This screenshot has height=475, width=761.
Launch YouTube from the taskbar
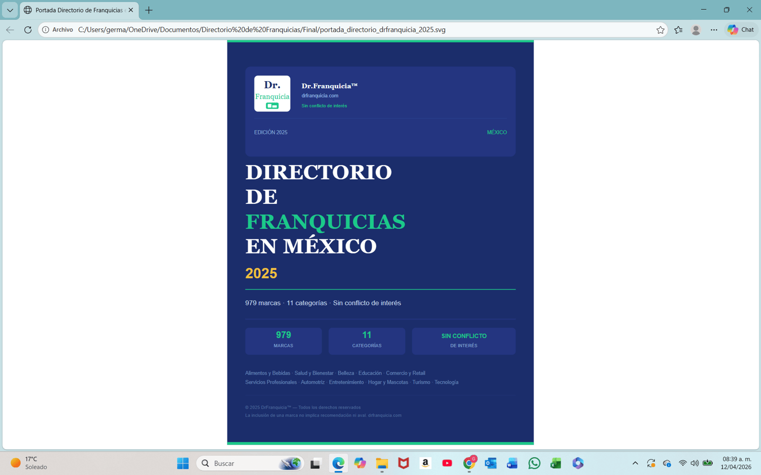447,463
